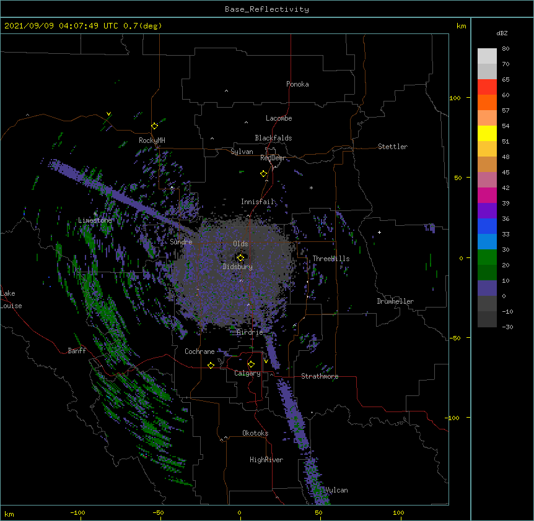Click the white asterisk above Limestone label
Viewport: 534px width, 521px height.
95,214
